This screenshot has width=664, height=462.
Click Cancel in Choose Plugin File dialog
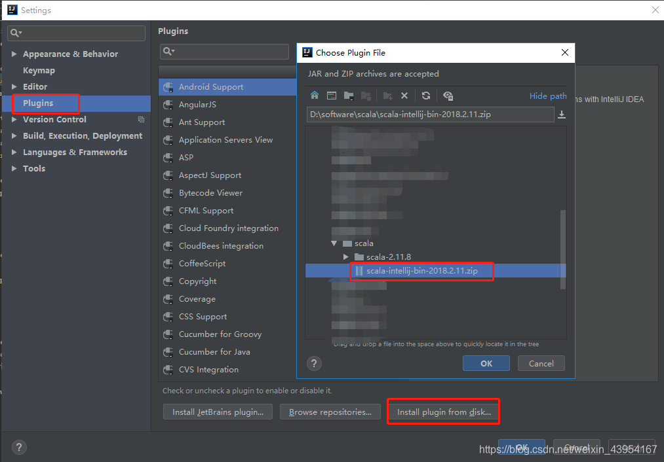(541, 363)
